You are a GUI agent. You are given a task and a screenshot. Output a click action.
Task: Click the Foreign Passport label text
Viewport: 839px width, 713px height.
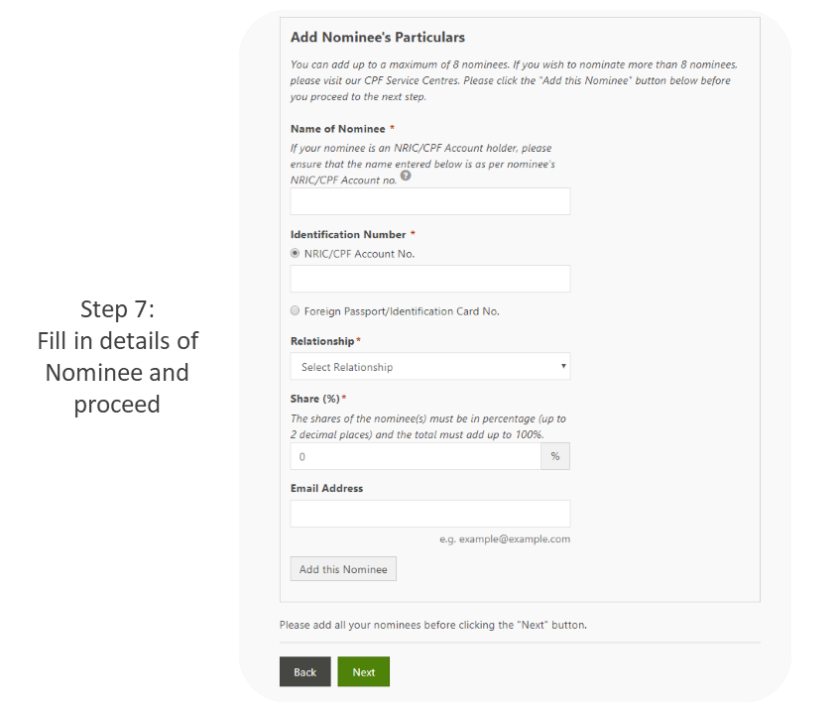(402, 311)
